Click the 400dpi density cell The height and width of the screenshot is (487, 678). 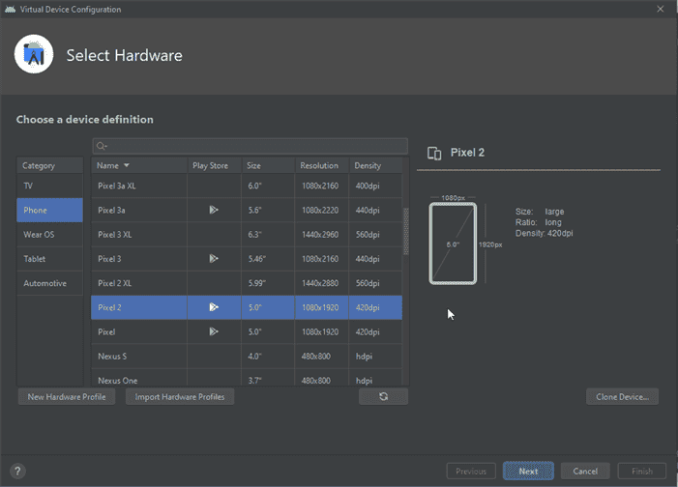click(x=375, y=186)
